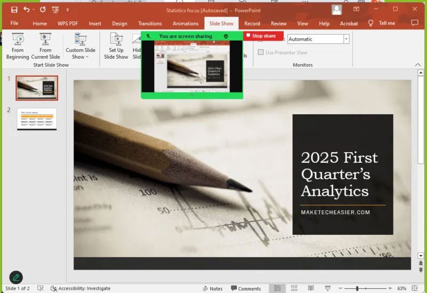
Task: Toggle Normal view button in status bar
Action: point(277,289)
